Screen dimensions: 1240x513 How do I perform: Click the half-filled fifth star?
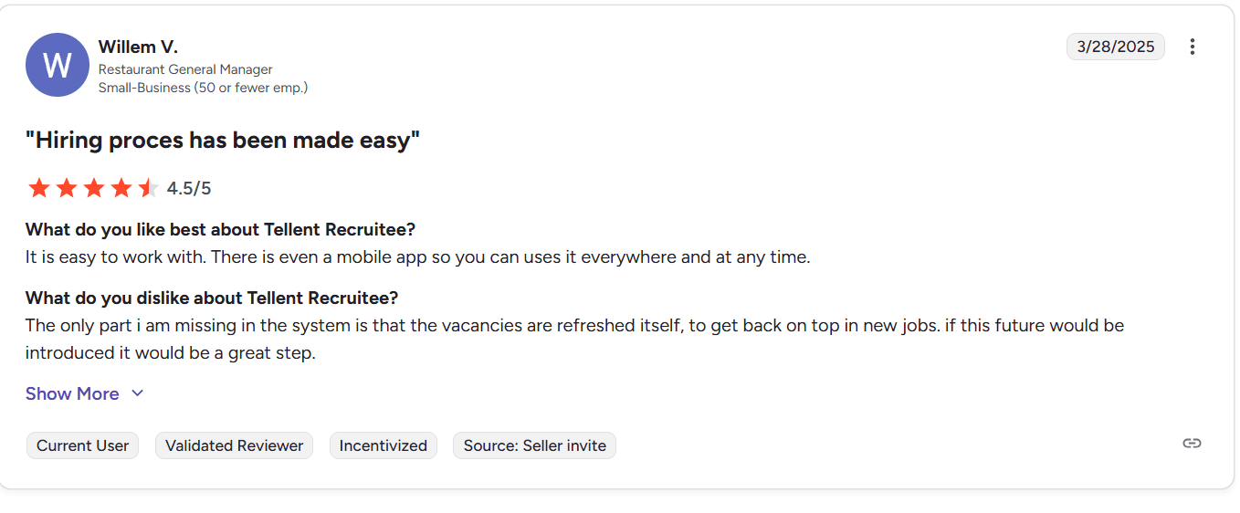click(148, 189)
